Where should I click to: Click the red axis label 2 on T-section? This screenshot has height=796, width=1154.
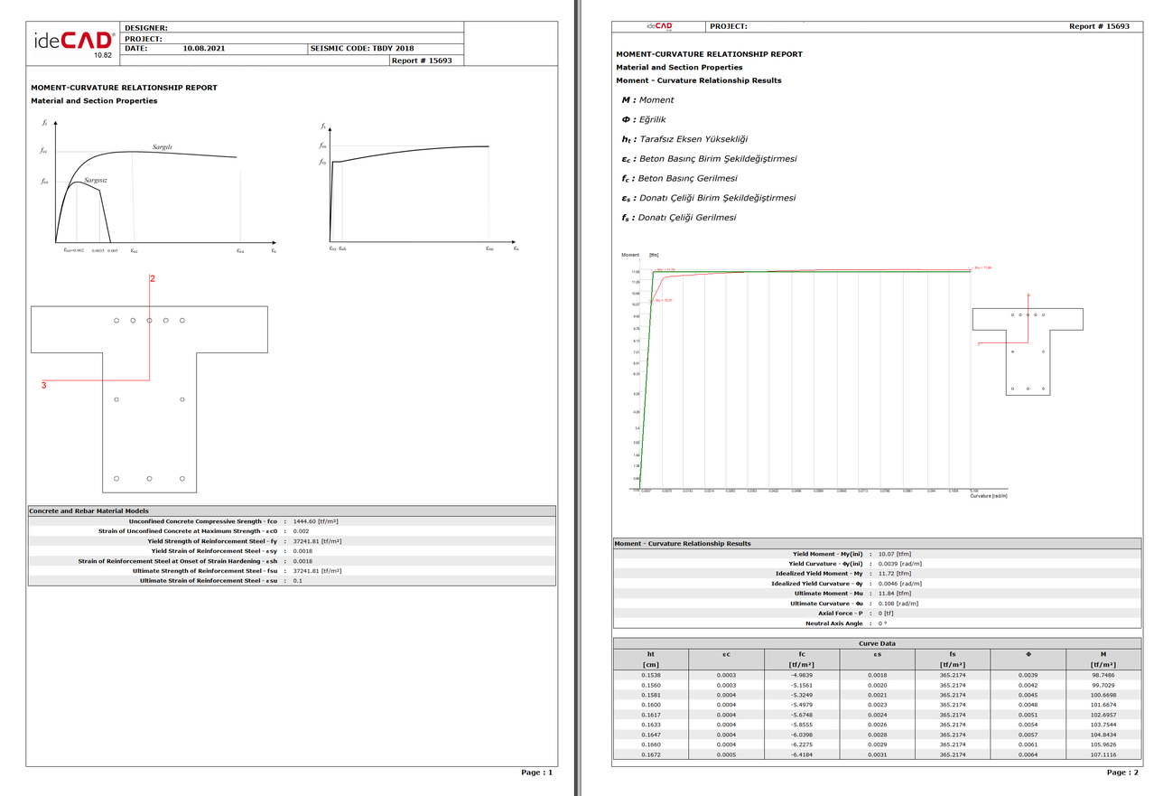pyautogui.click(x=153, y=280)
